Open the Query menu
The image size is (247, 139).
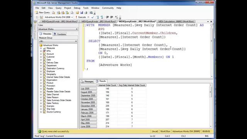(x=58, y=8)
